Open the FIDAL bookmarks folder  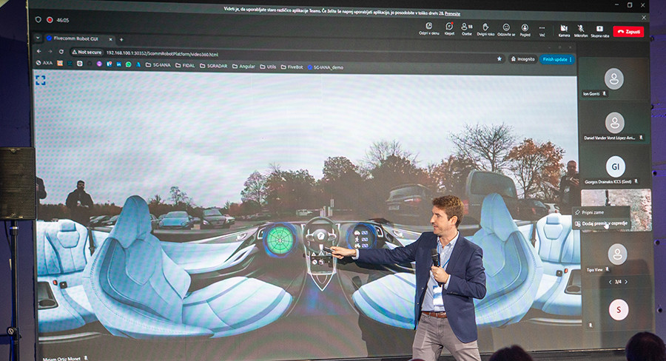tap(185, 65)
